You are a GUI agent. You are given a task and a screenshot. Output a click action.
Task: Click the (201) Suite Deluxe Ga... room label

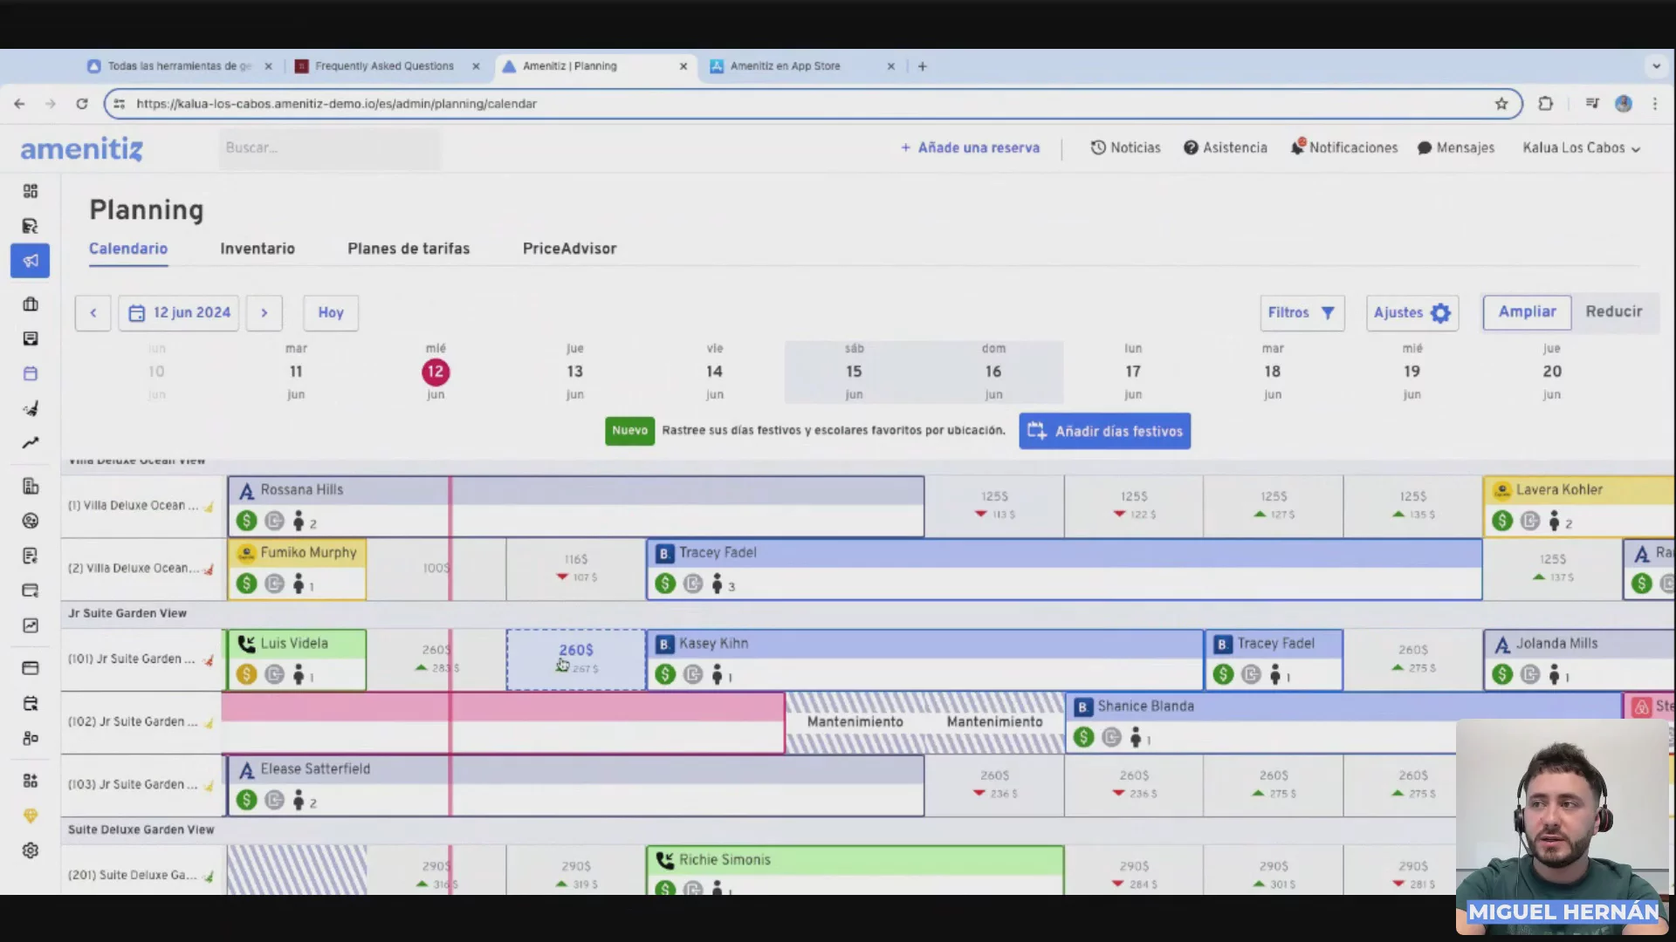coord(133,875)
